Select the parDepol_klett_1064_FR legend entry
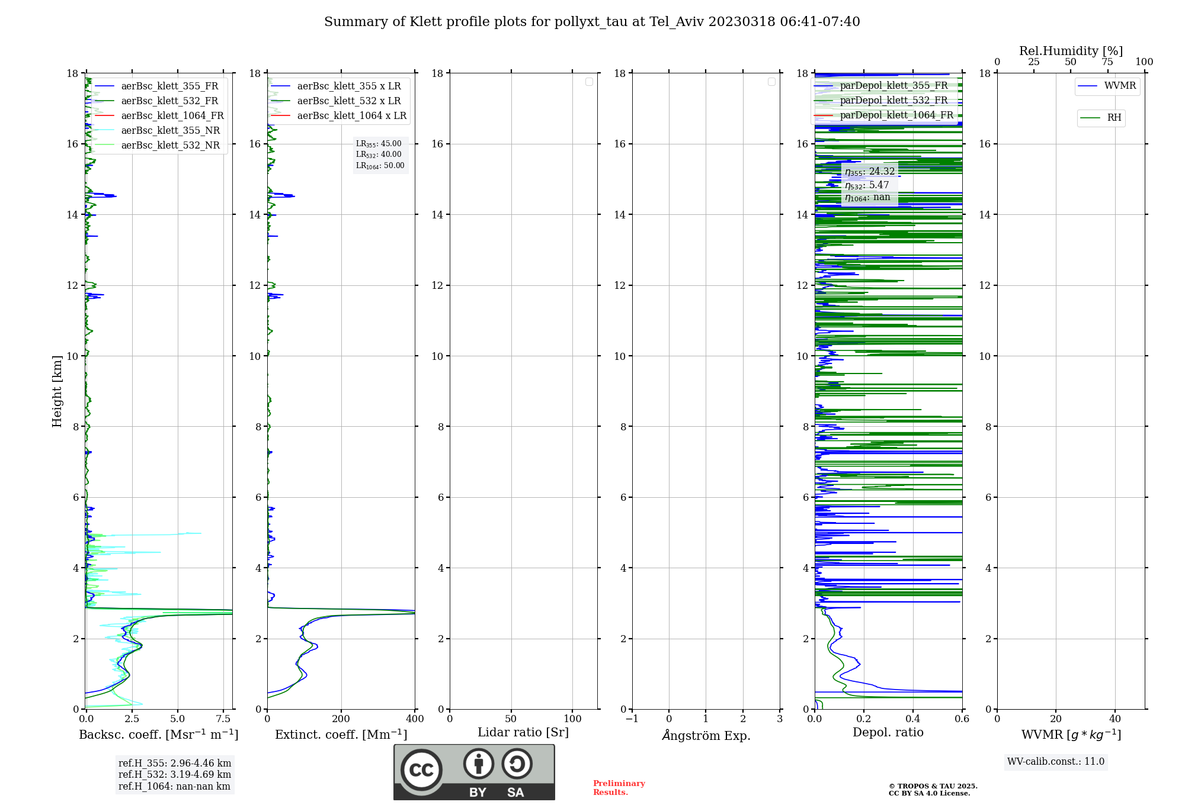Screen dimensions: 1185x805 [883, 115]
